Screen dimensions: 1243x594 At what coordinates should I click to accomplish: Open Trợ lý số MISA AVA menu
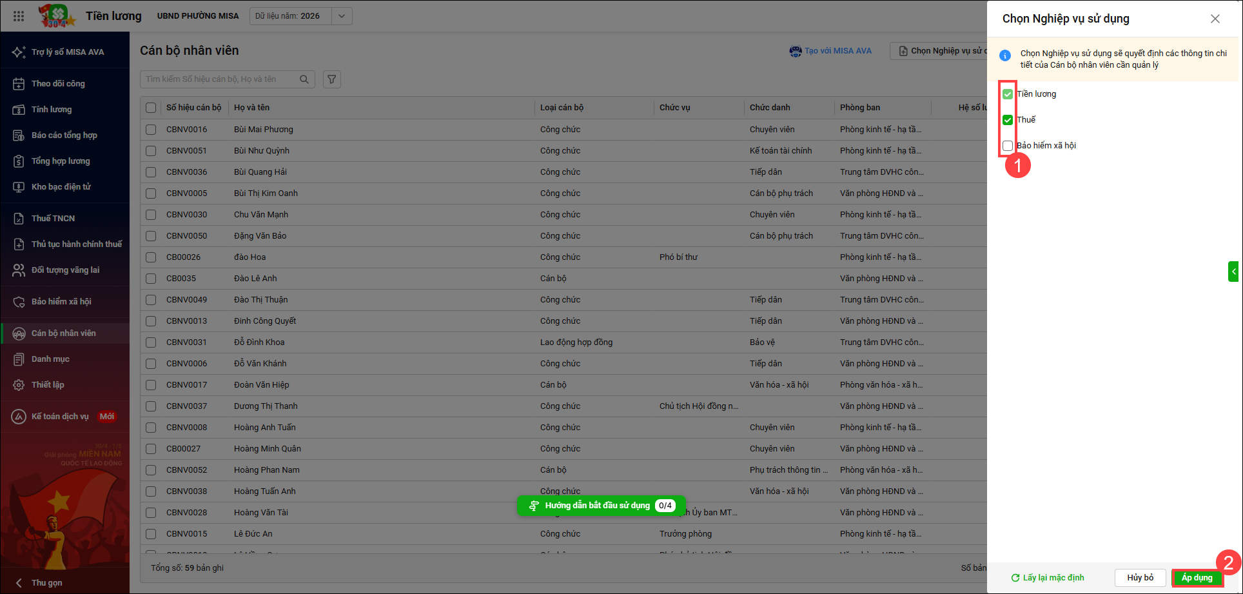click(x=64, y=52)
